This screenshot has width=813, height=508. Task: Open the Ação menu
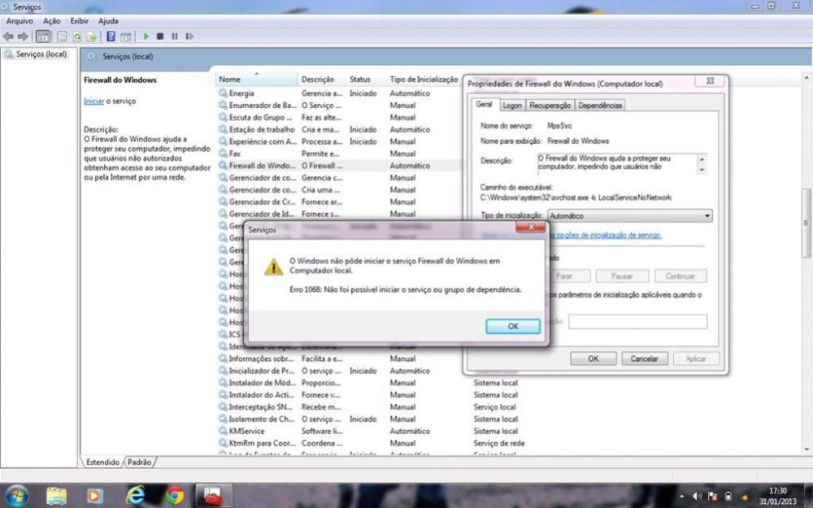[x=51, y=21]
